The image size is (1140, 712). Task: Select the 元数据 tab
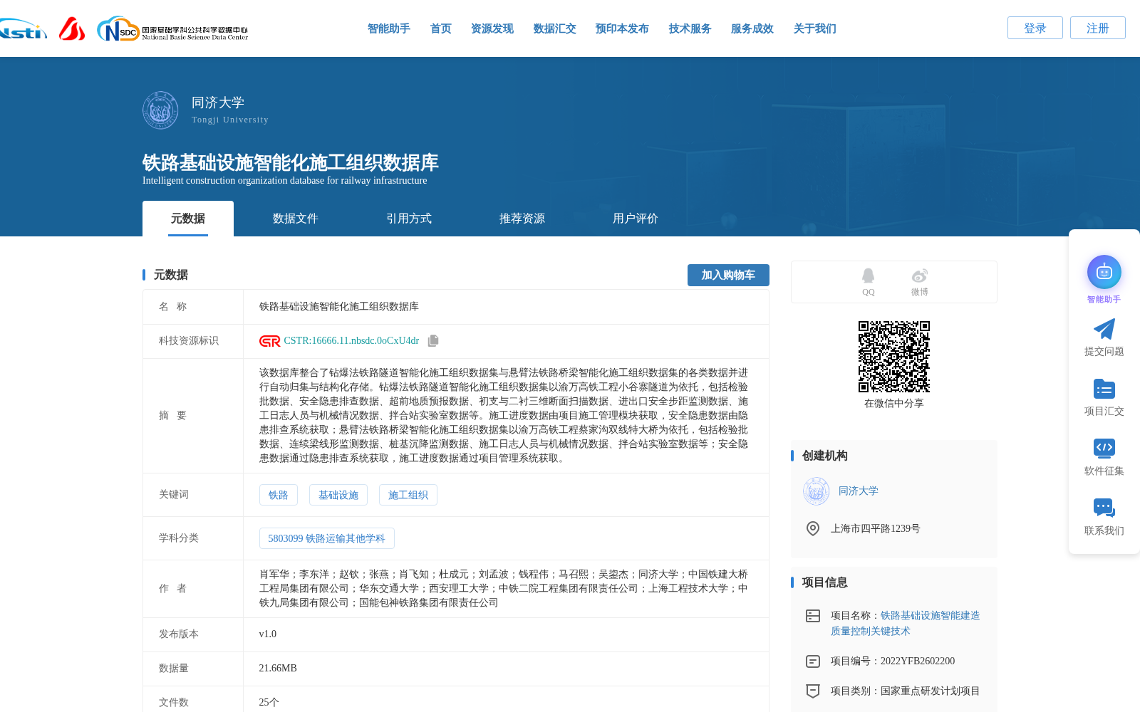tap(188, 219)
